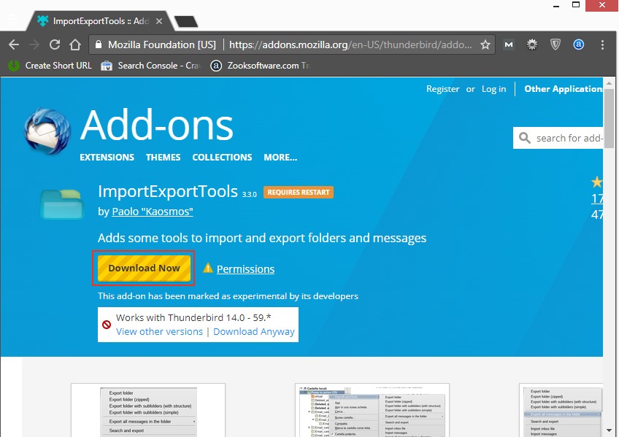This screenshot has height=437, width=619.
Task: Open the shield extension icon
Action: [555, 45]
